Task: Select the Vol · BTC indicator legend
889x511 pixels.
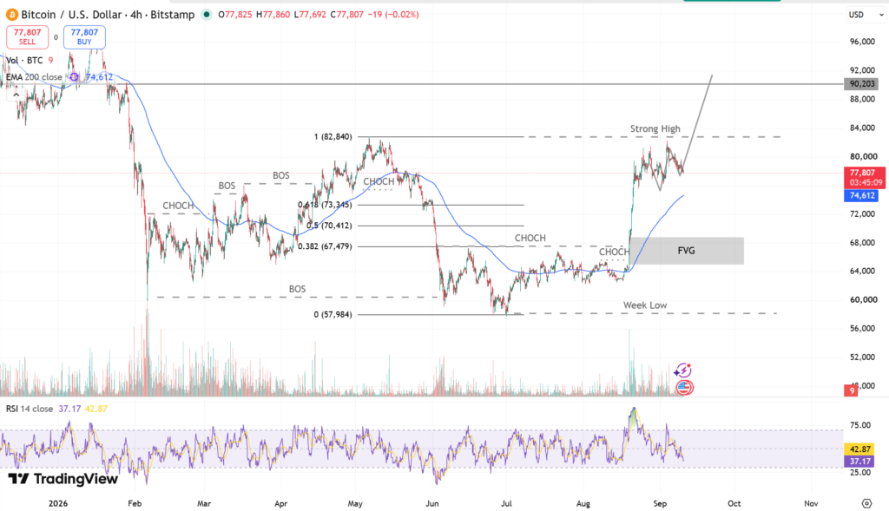Action: click(x=24, y=60)
